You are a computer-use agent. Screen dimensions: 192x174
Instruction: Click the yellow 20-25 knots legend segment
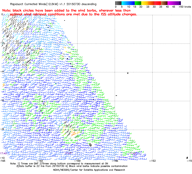[145, 3]
